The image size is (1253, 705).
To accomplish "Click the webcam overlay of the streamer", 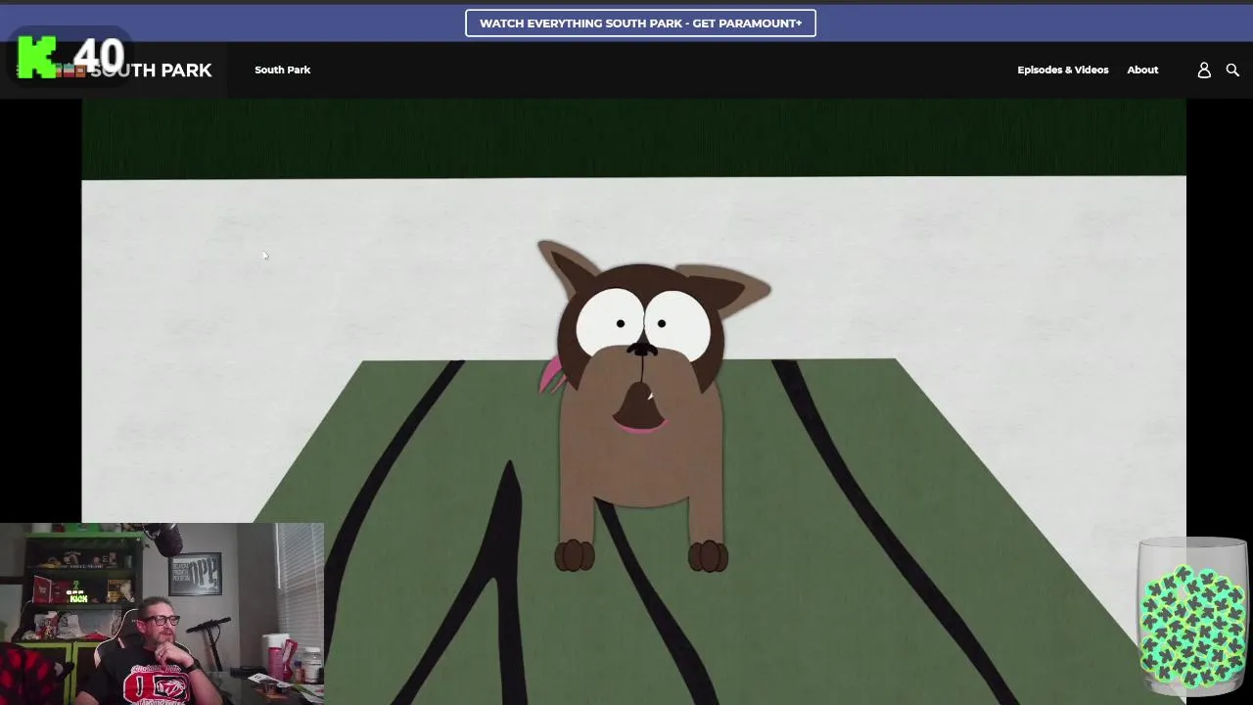I will click(x=162, y=614).
